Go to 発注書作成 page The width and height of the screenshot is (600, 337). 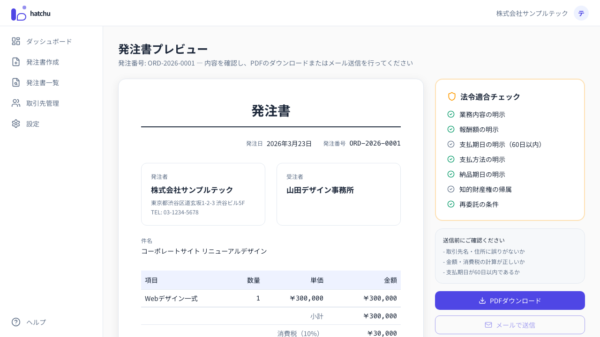point(52,62)
